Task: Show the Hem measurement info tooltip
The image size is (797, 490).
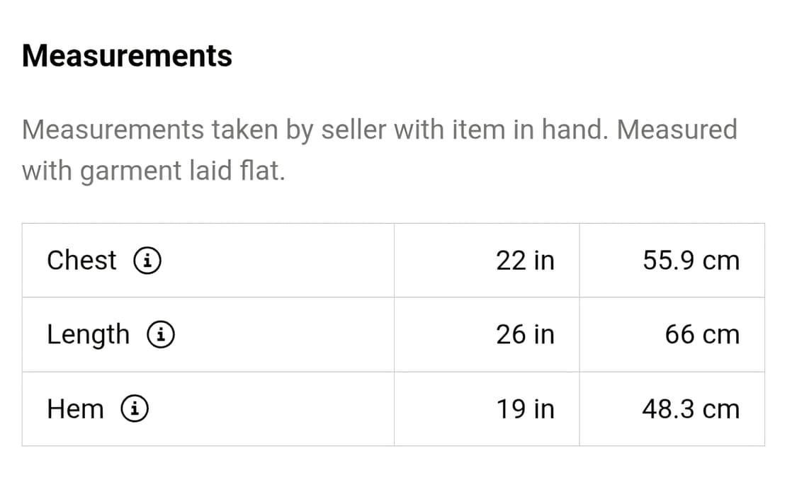Action: 135,409
